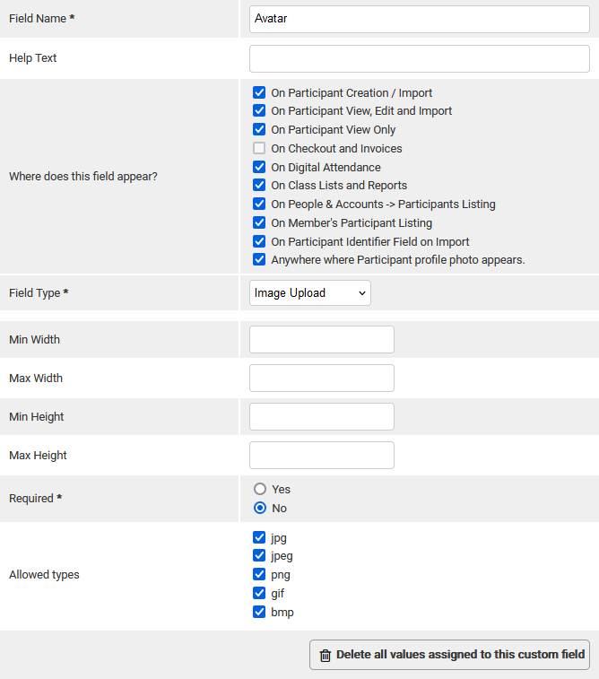
Task: Select No for Required
Action: pyautogui.click(x=260, y=508)
